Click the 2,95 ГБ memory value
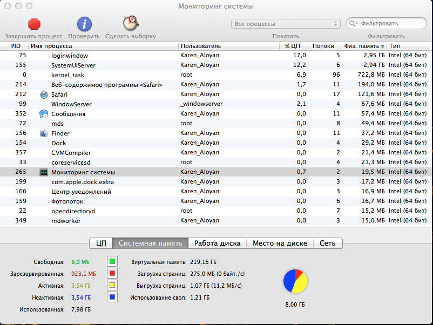Image resolution: width=433 pixels, height=325 pixels. tap(374, 56)
